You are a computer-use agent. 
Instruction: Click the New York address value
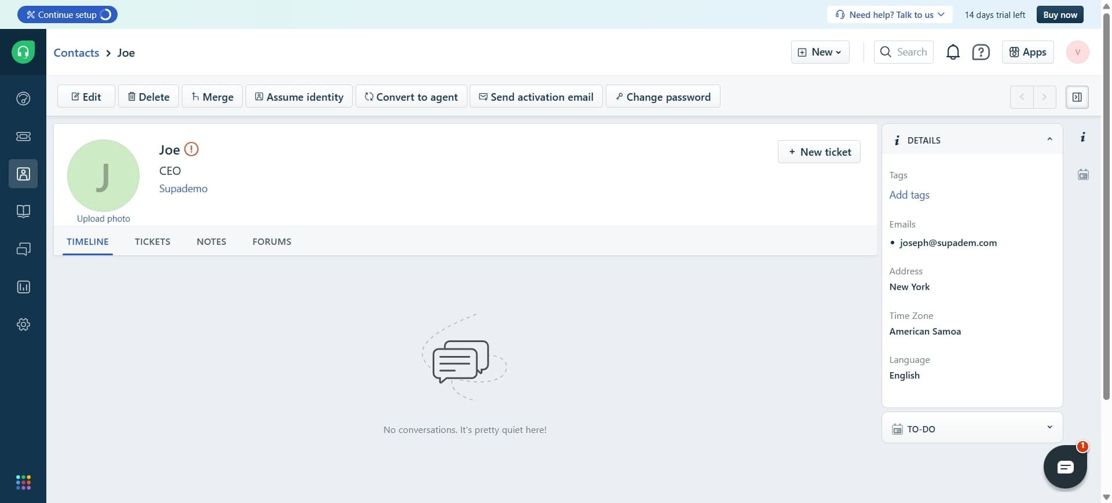(x=909, y=287)
